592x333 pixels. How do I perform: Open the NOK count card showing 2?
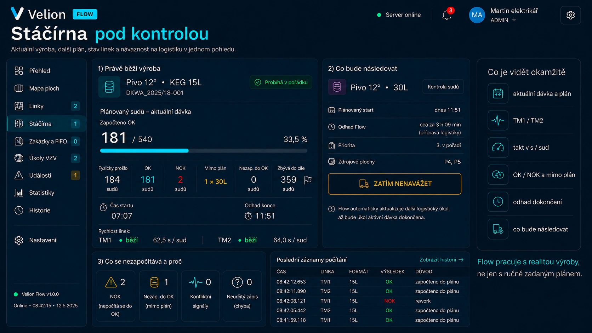pos(115,296)
